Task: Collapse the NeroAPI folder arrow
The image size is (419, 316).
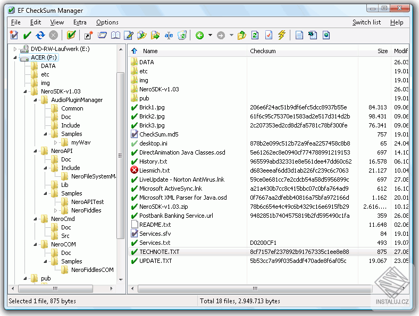Action: 35,151
